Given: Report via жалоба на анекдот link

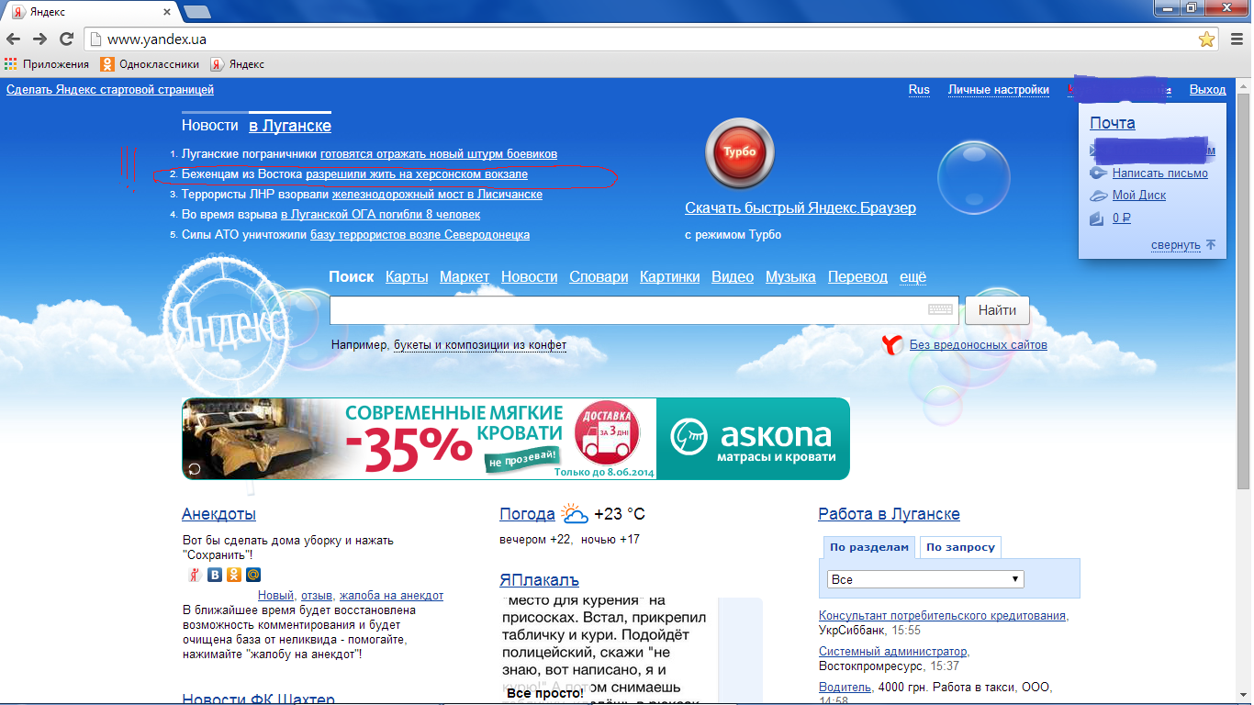Looking at the screenshot, I should click(391, 596).
